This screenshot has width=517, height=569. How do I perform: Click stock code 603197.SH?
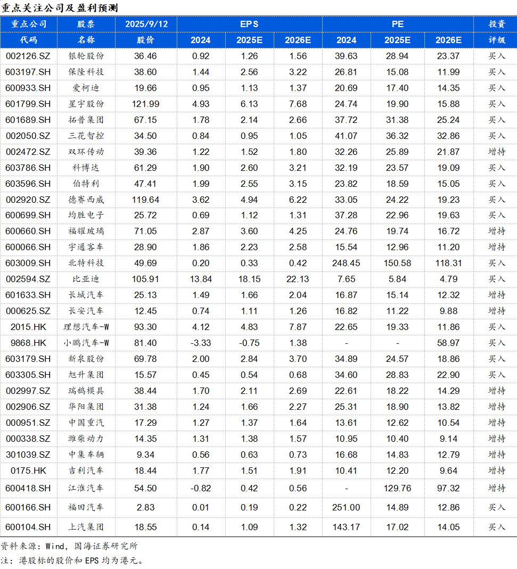[x=28, y=72]
